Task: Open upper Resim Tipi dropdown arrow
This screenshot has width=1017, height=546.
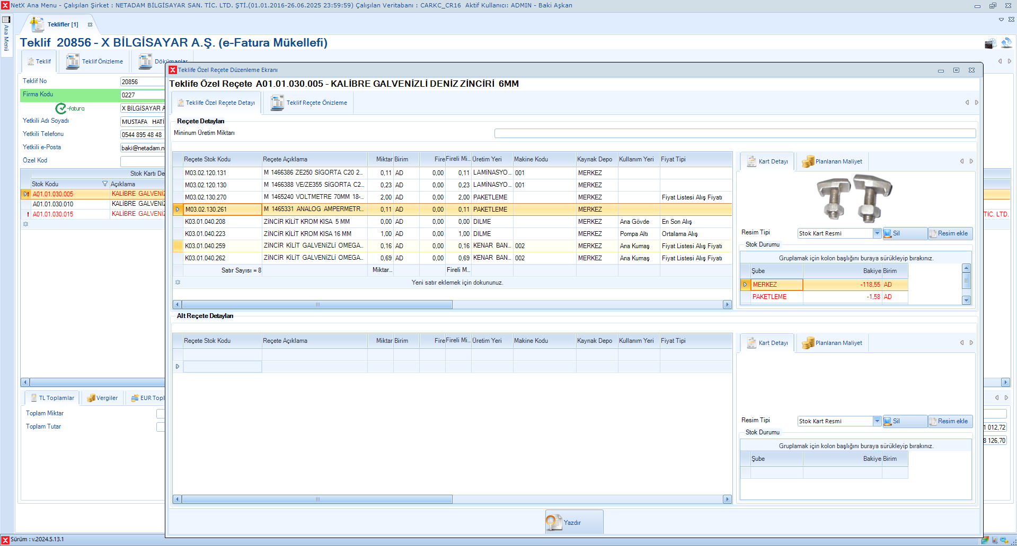Action: tap(877, 233)
